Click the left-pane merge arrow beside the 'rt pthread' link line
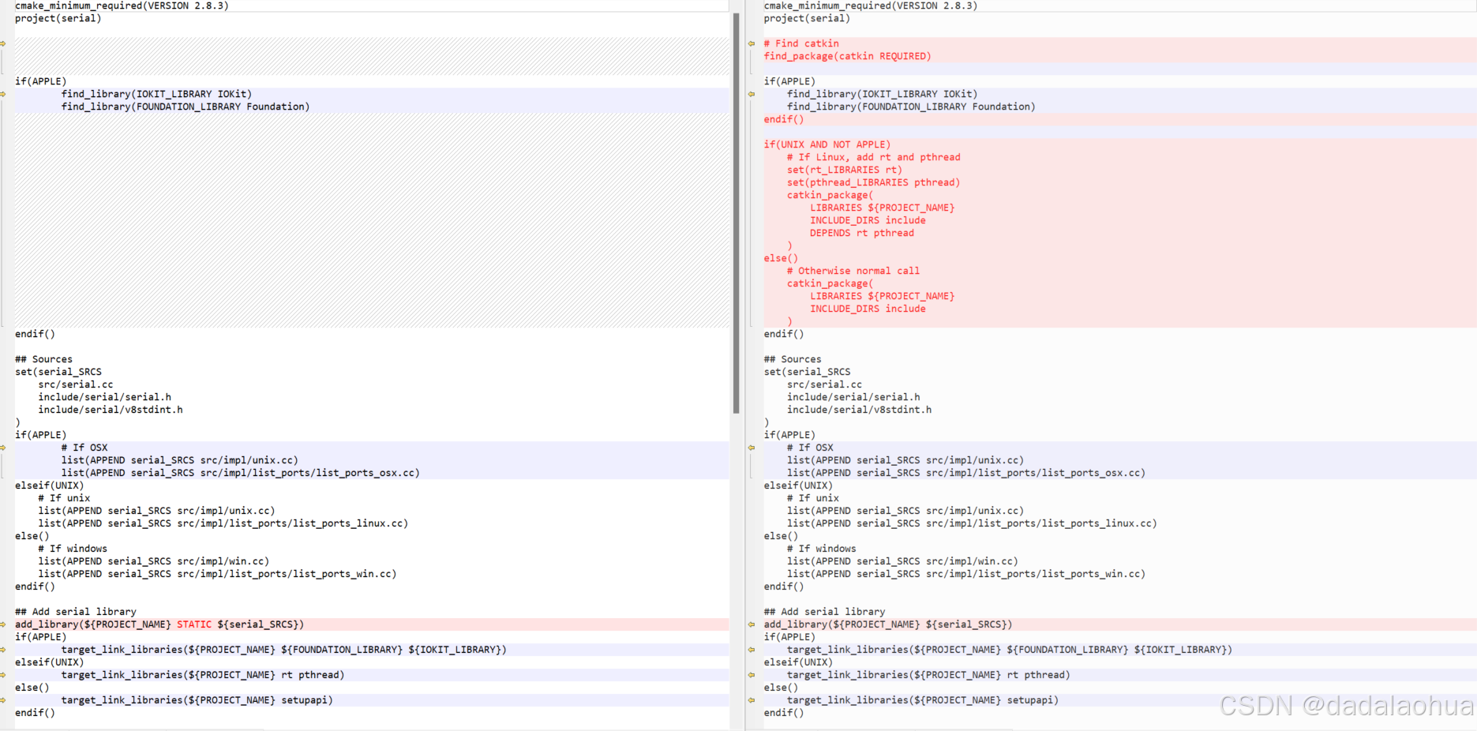The width and height of the screenshot is (1477, 731). pos(3,675)
